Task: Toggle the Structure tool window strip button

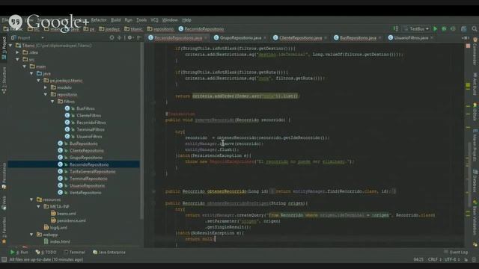Action: pos(4,80)
